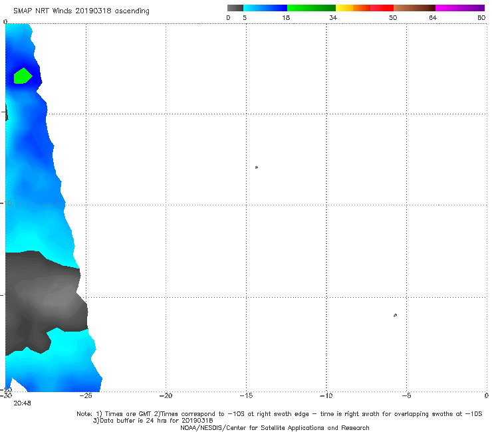Click the 'Times are GMT' note line
Image resolution: width=492 pixels, height=432 pixels.
(x=279, y=414)
